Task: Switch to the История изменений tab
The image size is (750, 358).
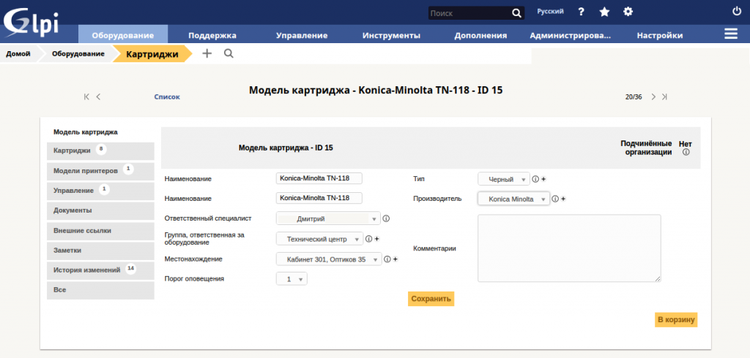Action: [100, 270]
